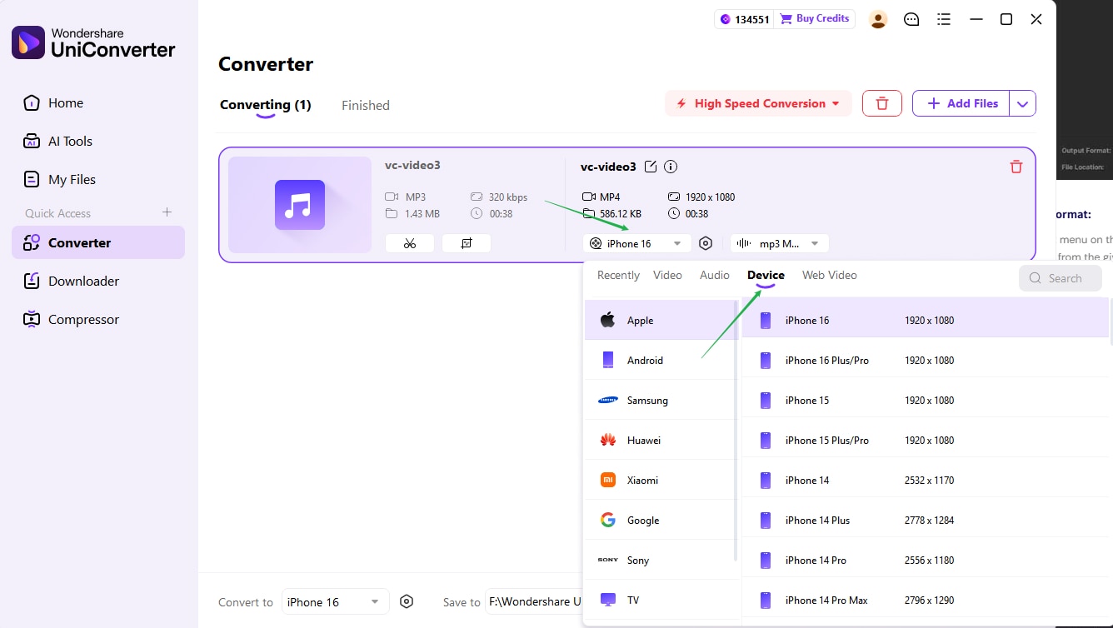Click the scissors trim icon

click(410, 243)
